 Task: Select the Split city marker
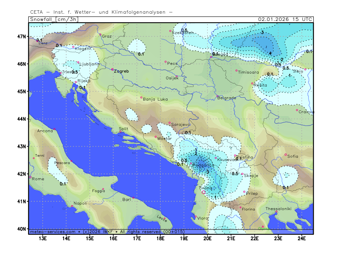[x=121, y=132]
